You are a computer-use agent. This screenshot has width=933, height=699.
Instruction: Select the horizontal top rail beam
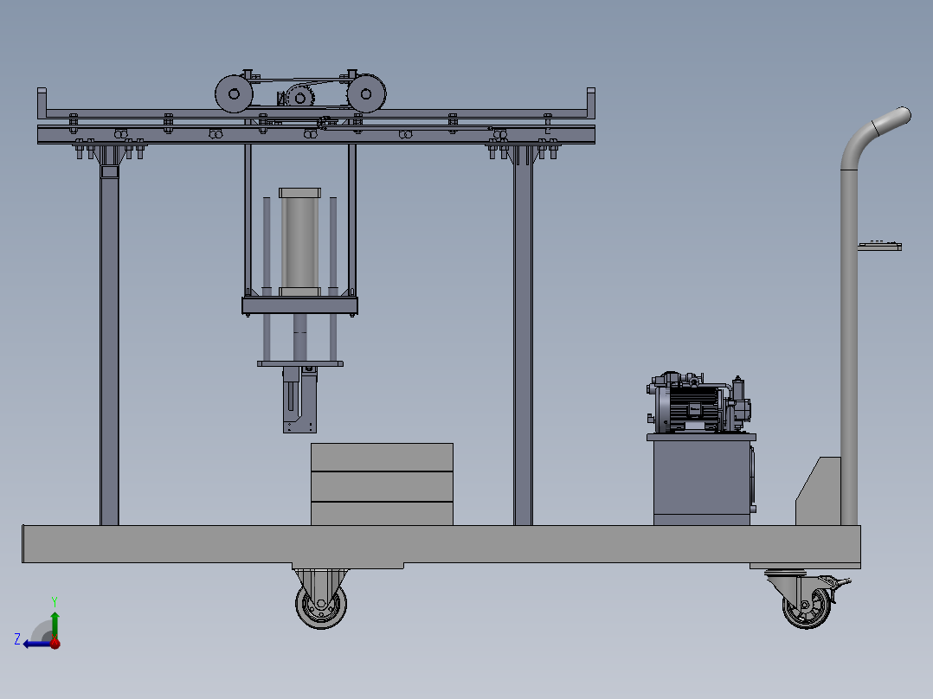click(316, 135)
